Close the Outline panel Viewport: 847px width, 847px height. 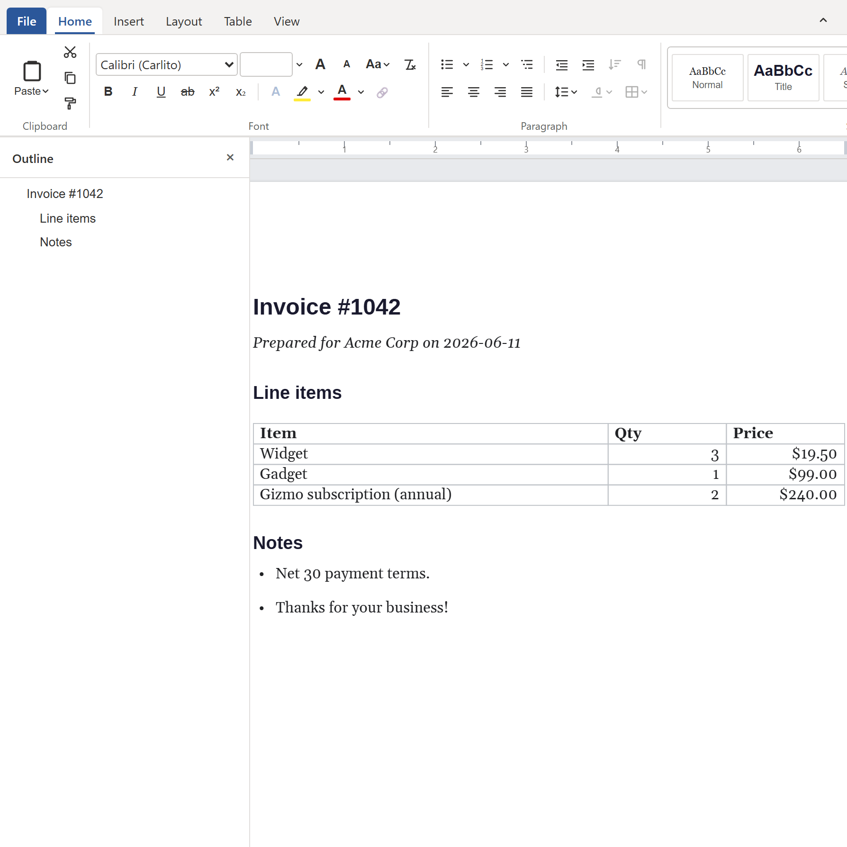(x=230, y=157)
